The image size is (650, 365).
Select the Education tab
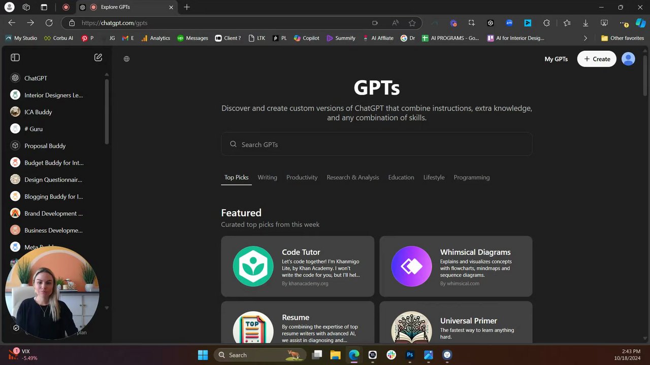point(401,177)
